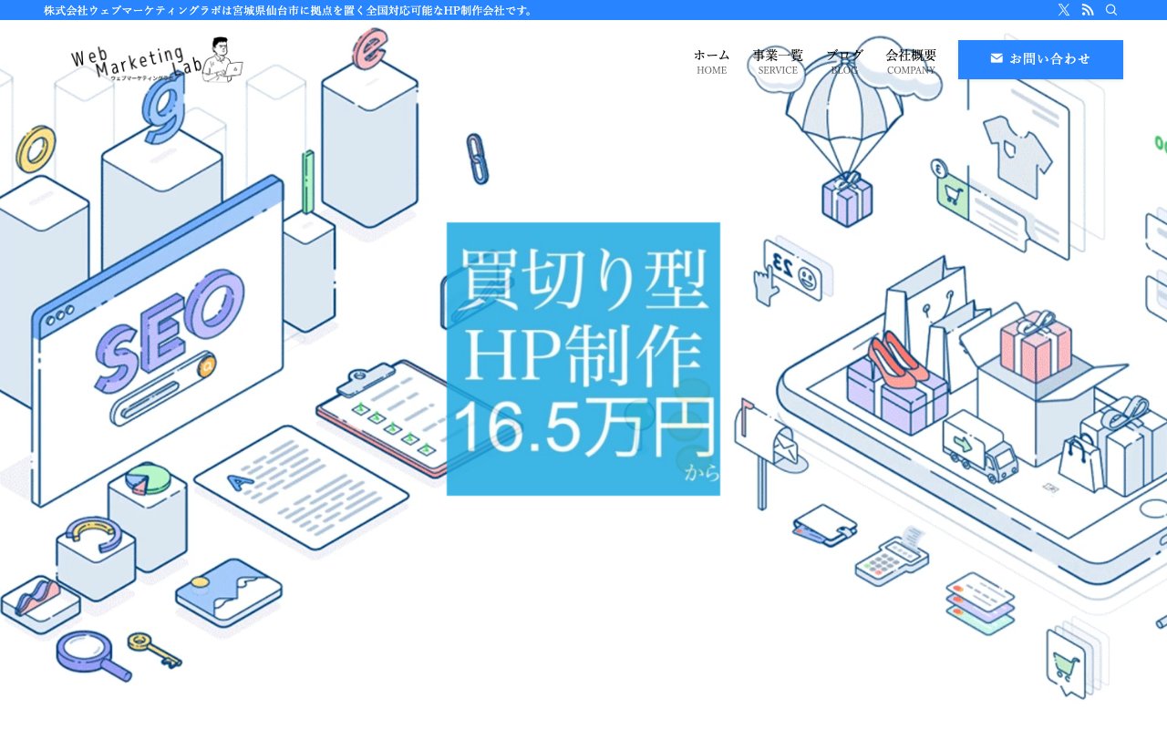Screen dimensions: 1167x729
Task: Click the RSS feed icon
Action: pos(1088,10)
